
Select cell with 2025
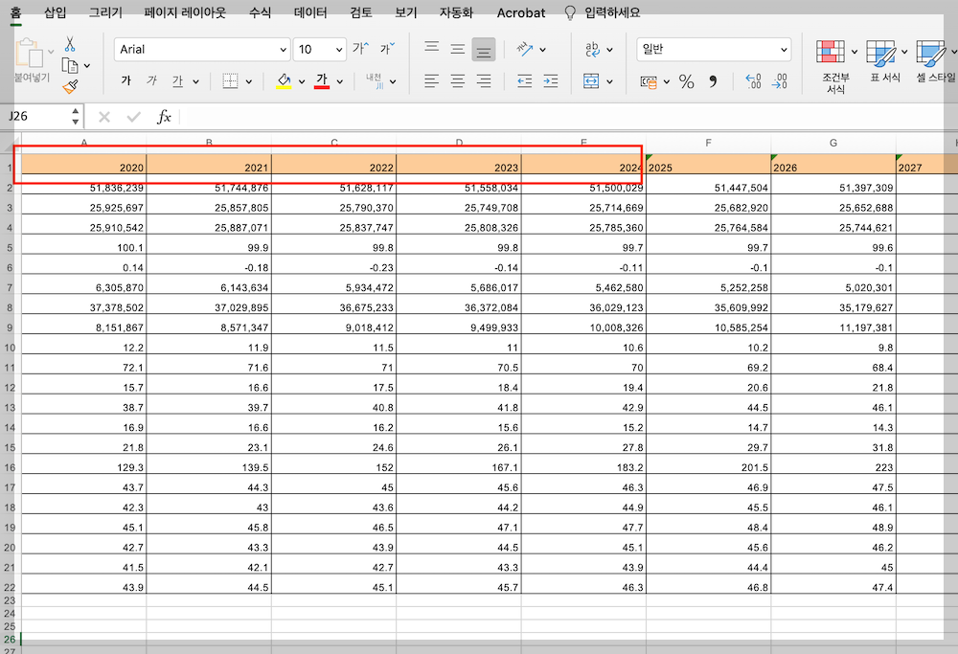(x=708, y=167)
